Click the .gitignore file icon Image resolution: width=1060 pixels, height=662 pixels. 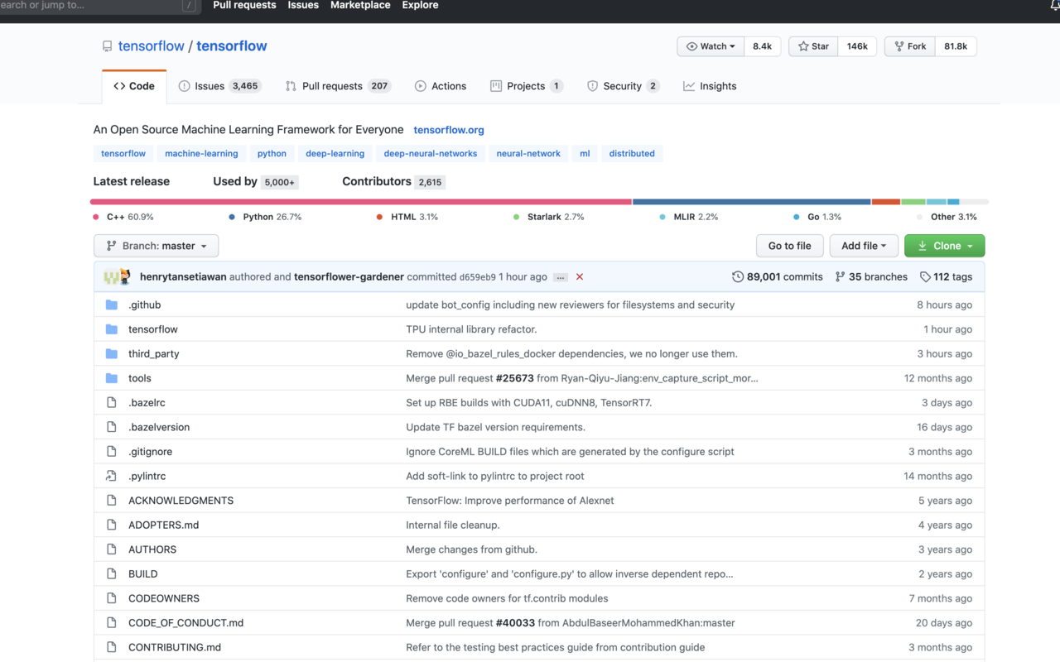click(x=112, y=452)
